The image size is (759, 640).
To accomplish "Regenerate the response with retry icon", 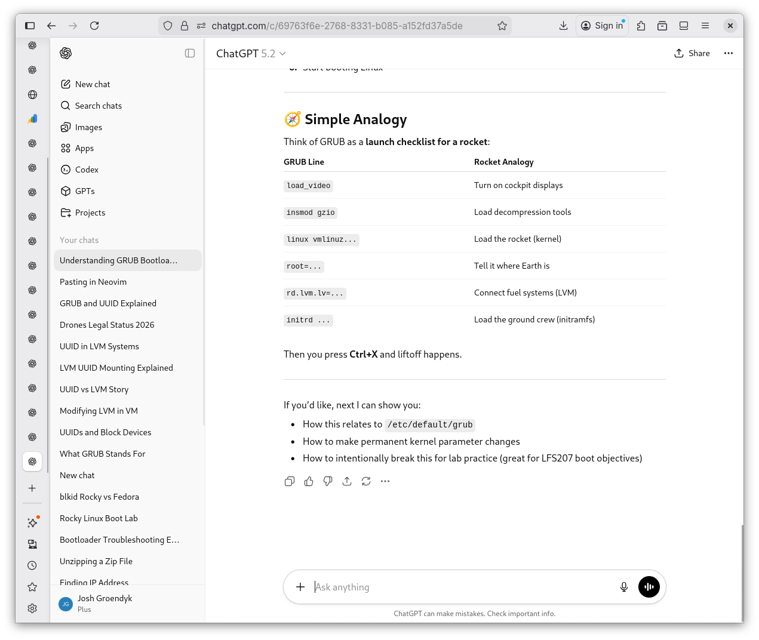I will coord(366,481).
